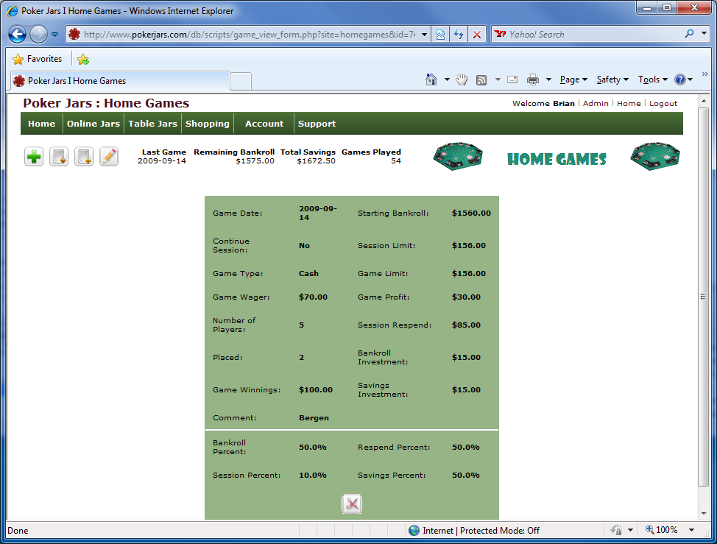This screenshot has width=717, height=544.
Task: Open the zoom level dropdown arrow
Action: (691, 530)
